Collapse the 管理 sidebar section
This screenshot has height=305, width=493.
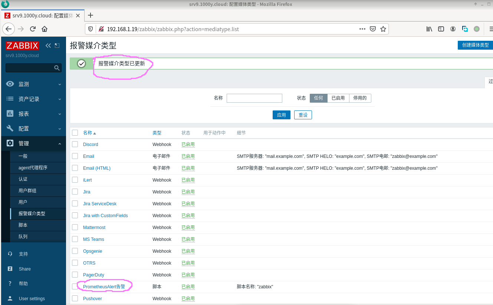pos(33,143)
